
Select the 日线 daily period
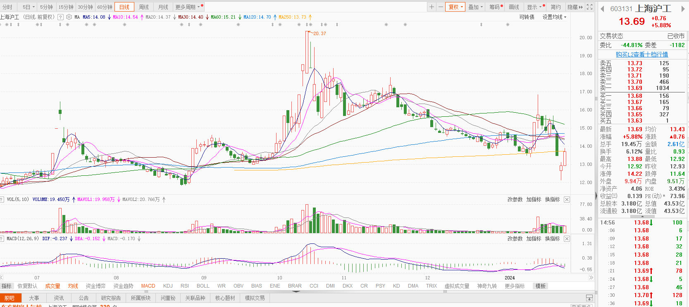(x=124, y=7)
